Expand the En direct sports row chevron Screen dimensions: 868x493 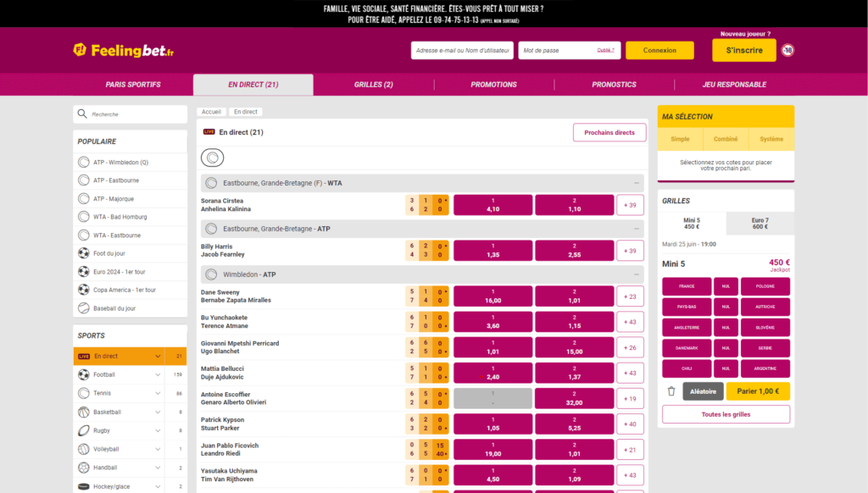point(158,357)
